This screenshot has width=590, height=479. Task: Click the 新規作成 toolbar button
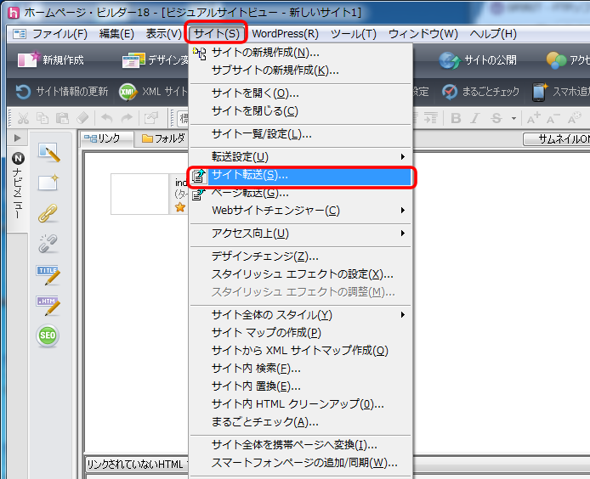point(51,59)
